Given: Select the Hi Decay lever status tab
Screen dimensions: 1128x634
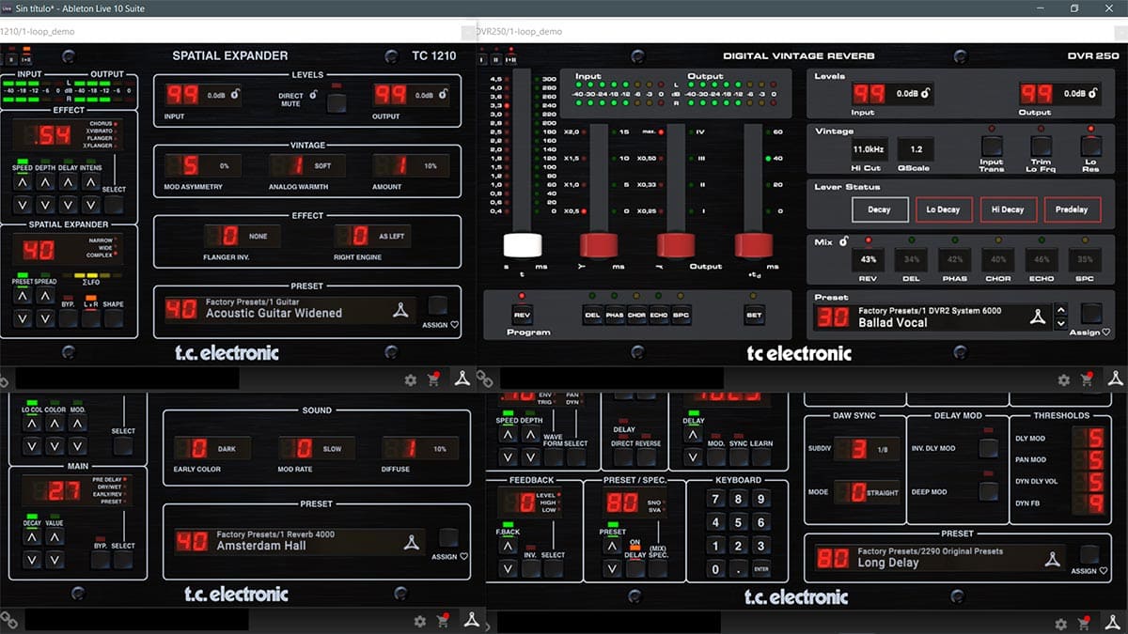Looking at the screenshot, I should coord(1008,209).
